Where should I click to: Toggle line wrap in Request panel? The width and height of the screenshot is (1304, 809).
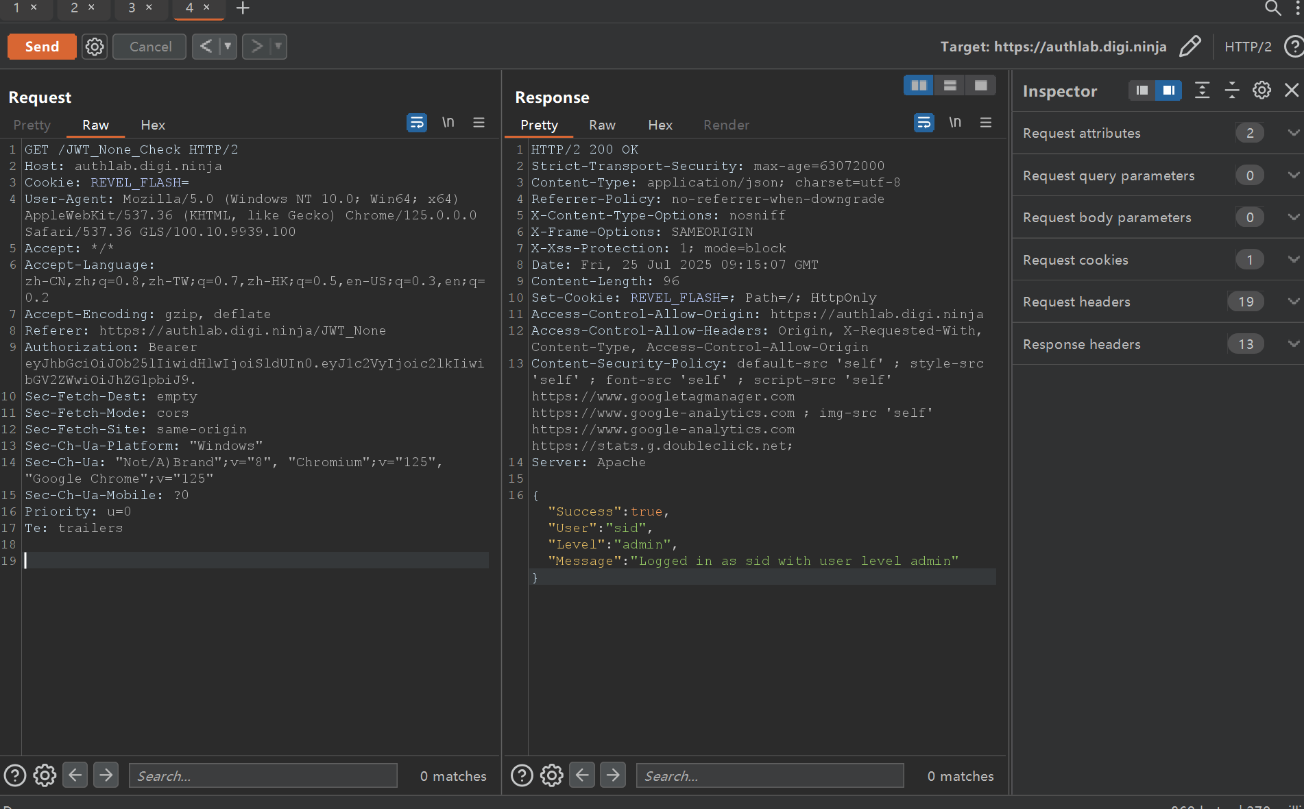(x=417, y=123)
